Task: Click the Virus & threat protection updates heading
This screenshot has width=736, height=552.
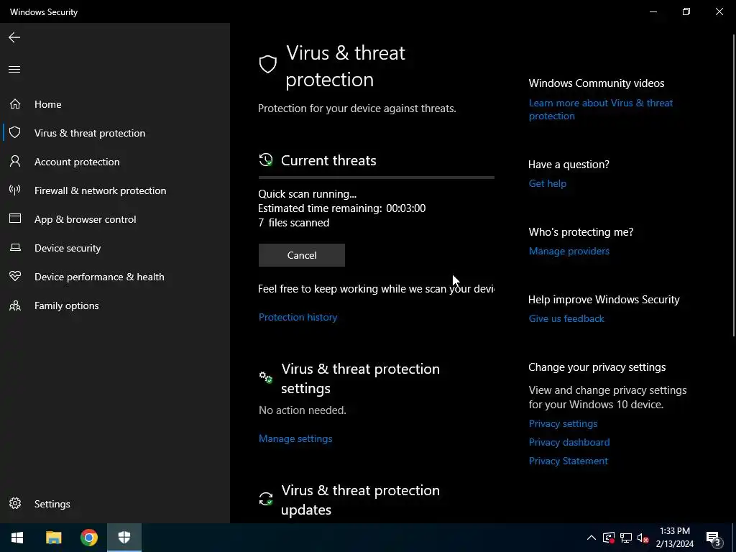Action: point(360,500)
